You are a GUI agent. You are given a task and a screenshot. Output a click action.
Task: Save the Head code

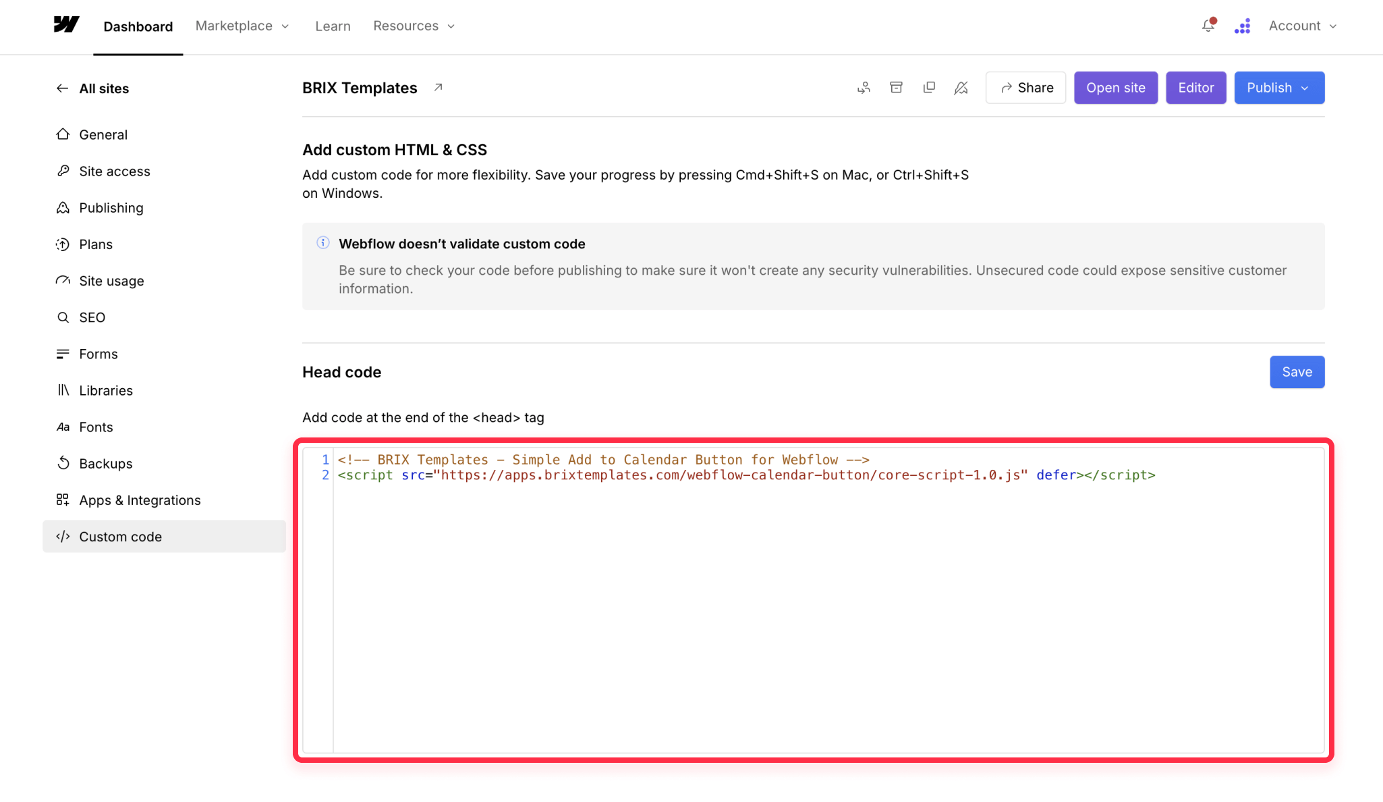1297,372
